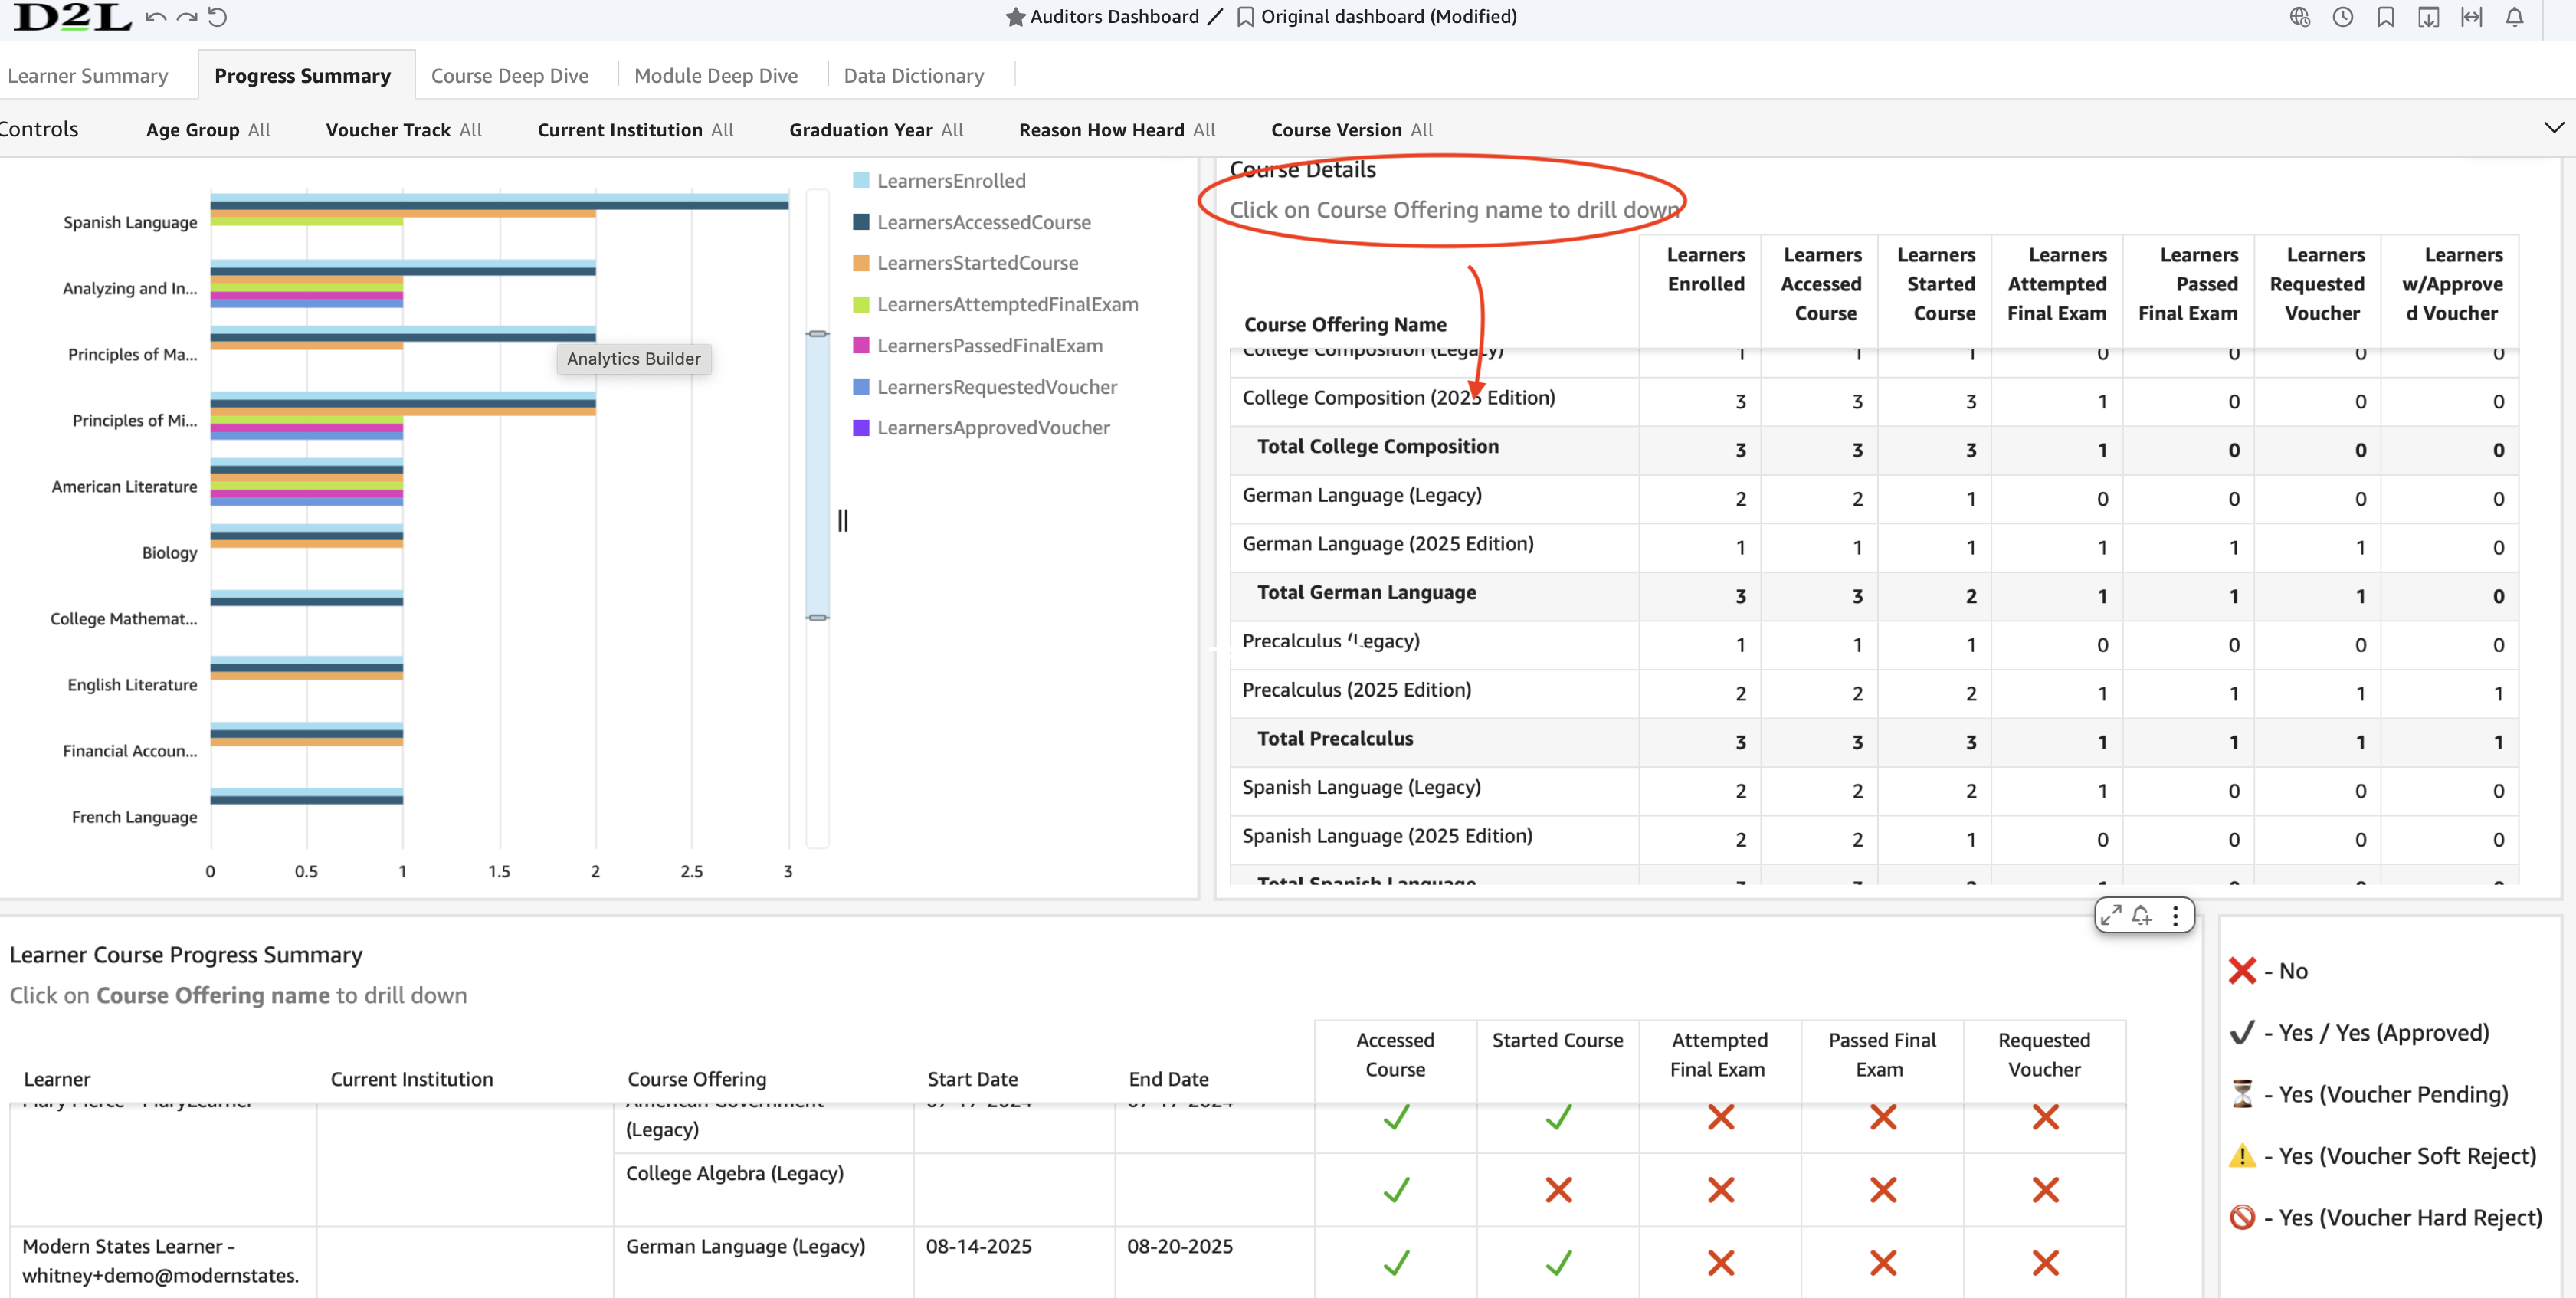Create an alert from the Course Details widget
Image resolution: width=2576 pixels, height=1298 pixels.
(x=2142, y=915)
